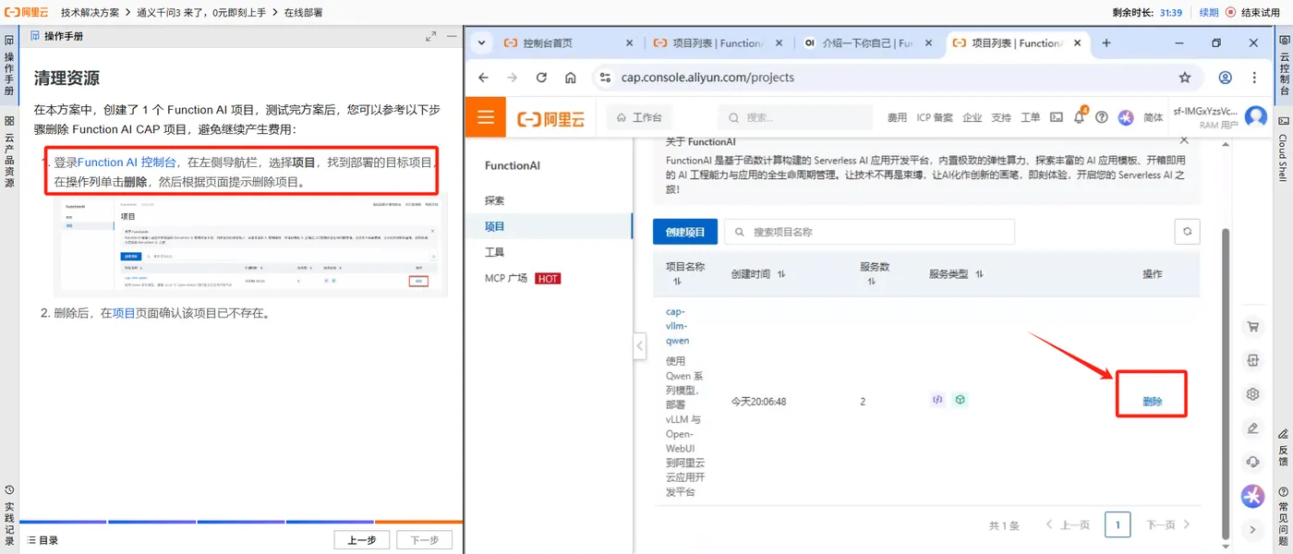Focus the console header search box

point(796,118)
